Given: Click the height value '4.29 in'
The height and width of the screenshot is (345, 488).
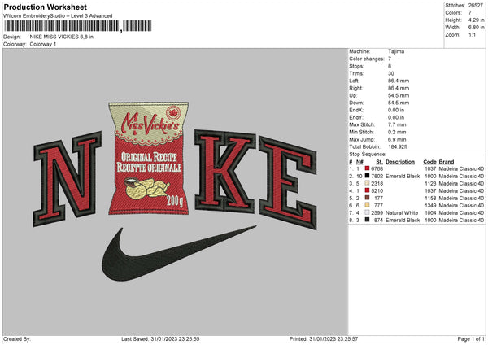Looking at the screenshot, I should pyautogui.click(x=476, y=20).
